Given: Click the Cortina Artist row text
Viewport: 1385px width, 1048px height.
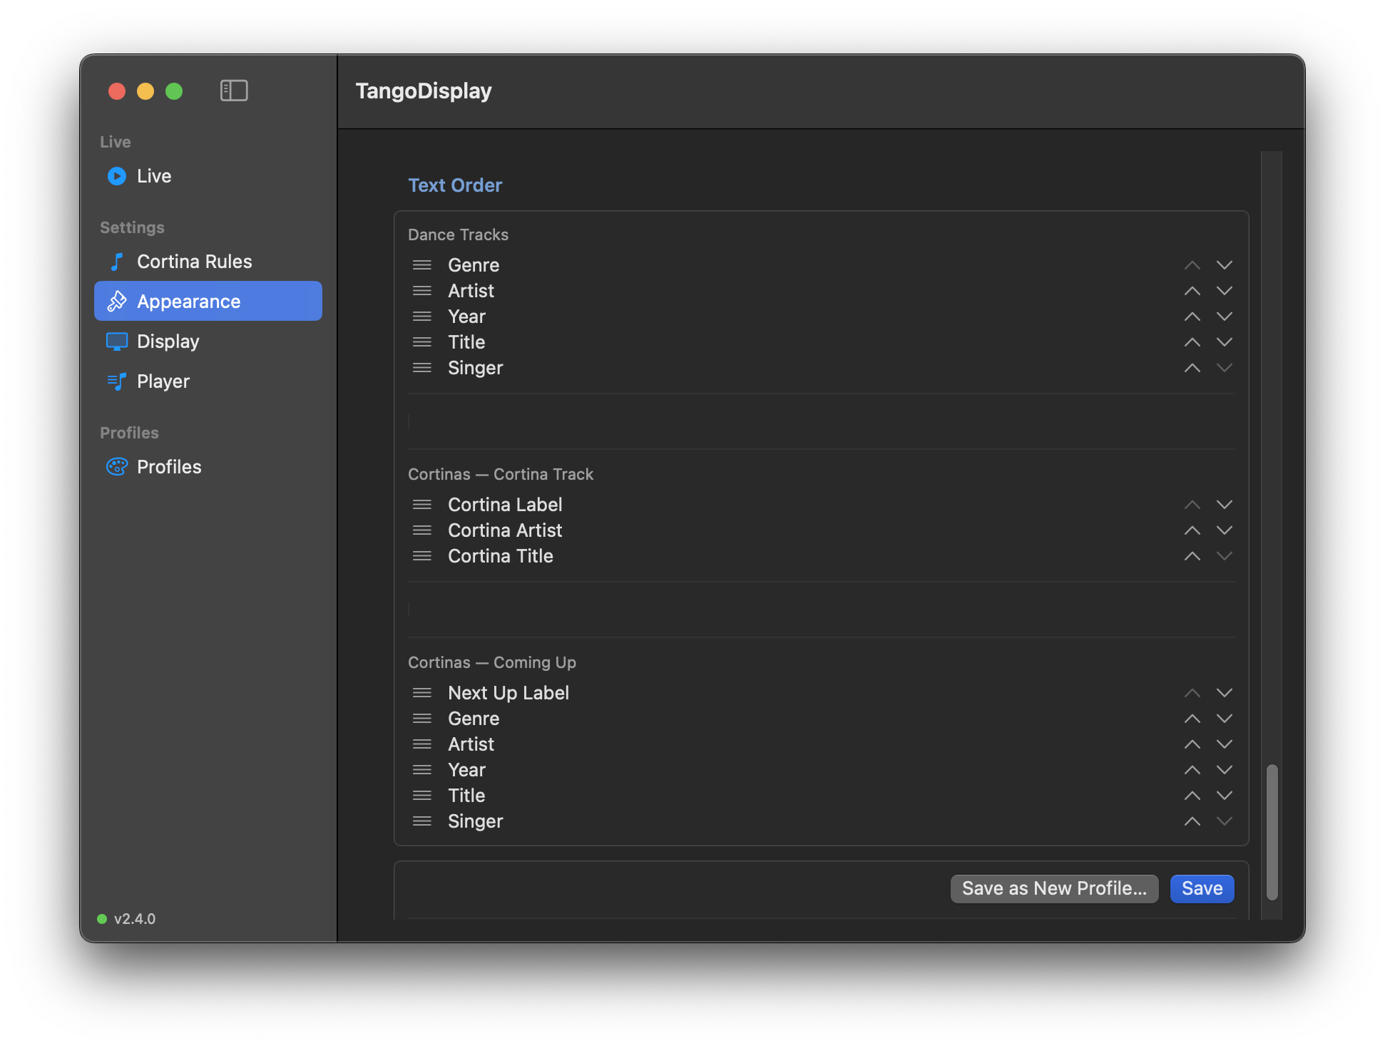Looking at the screenshot, I should click(x=505, y=530).
